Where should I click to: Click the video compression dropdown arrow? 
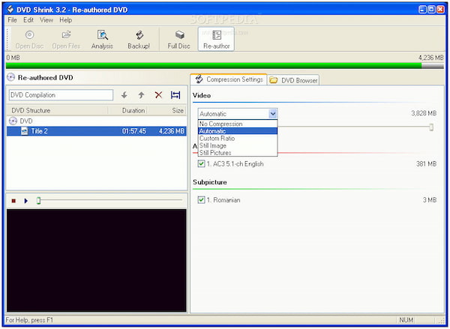[x=273, y=114]
